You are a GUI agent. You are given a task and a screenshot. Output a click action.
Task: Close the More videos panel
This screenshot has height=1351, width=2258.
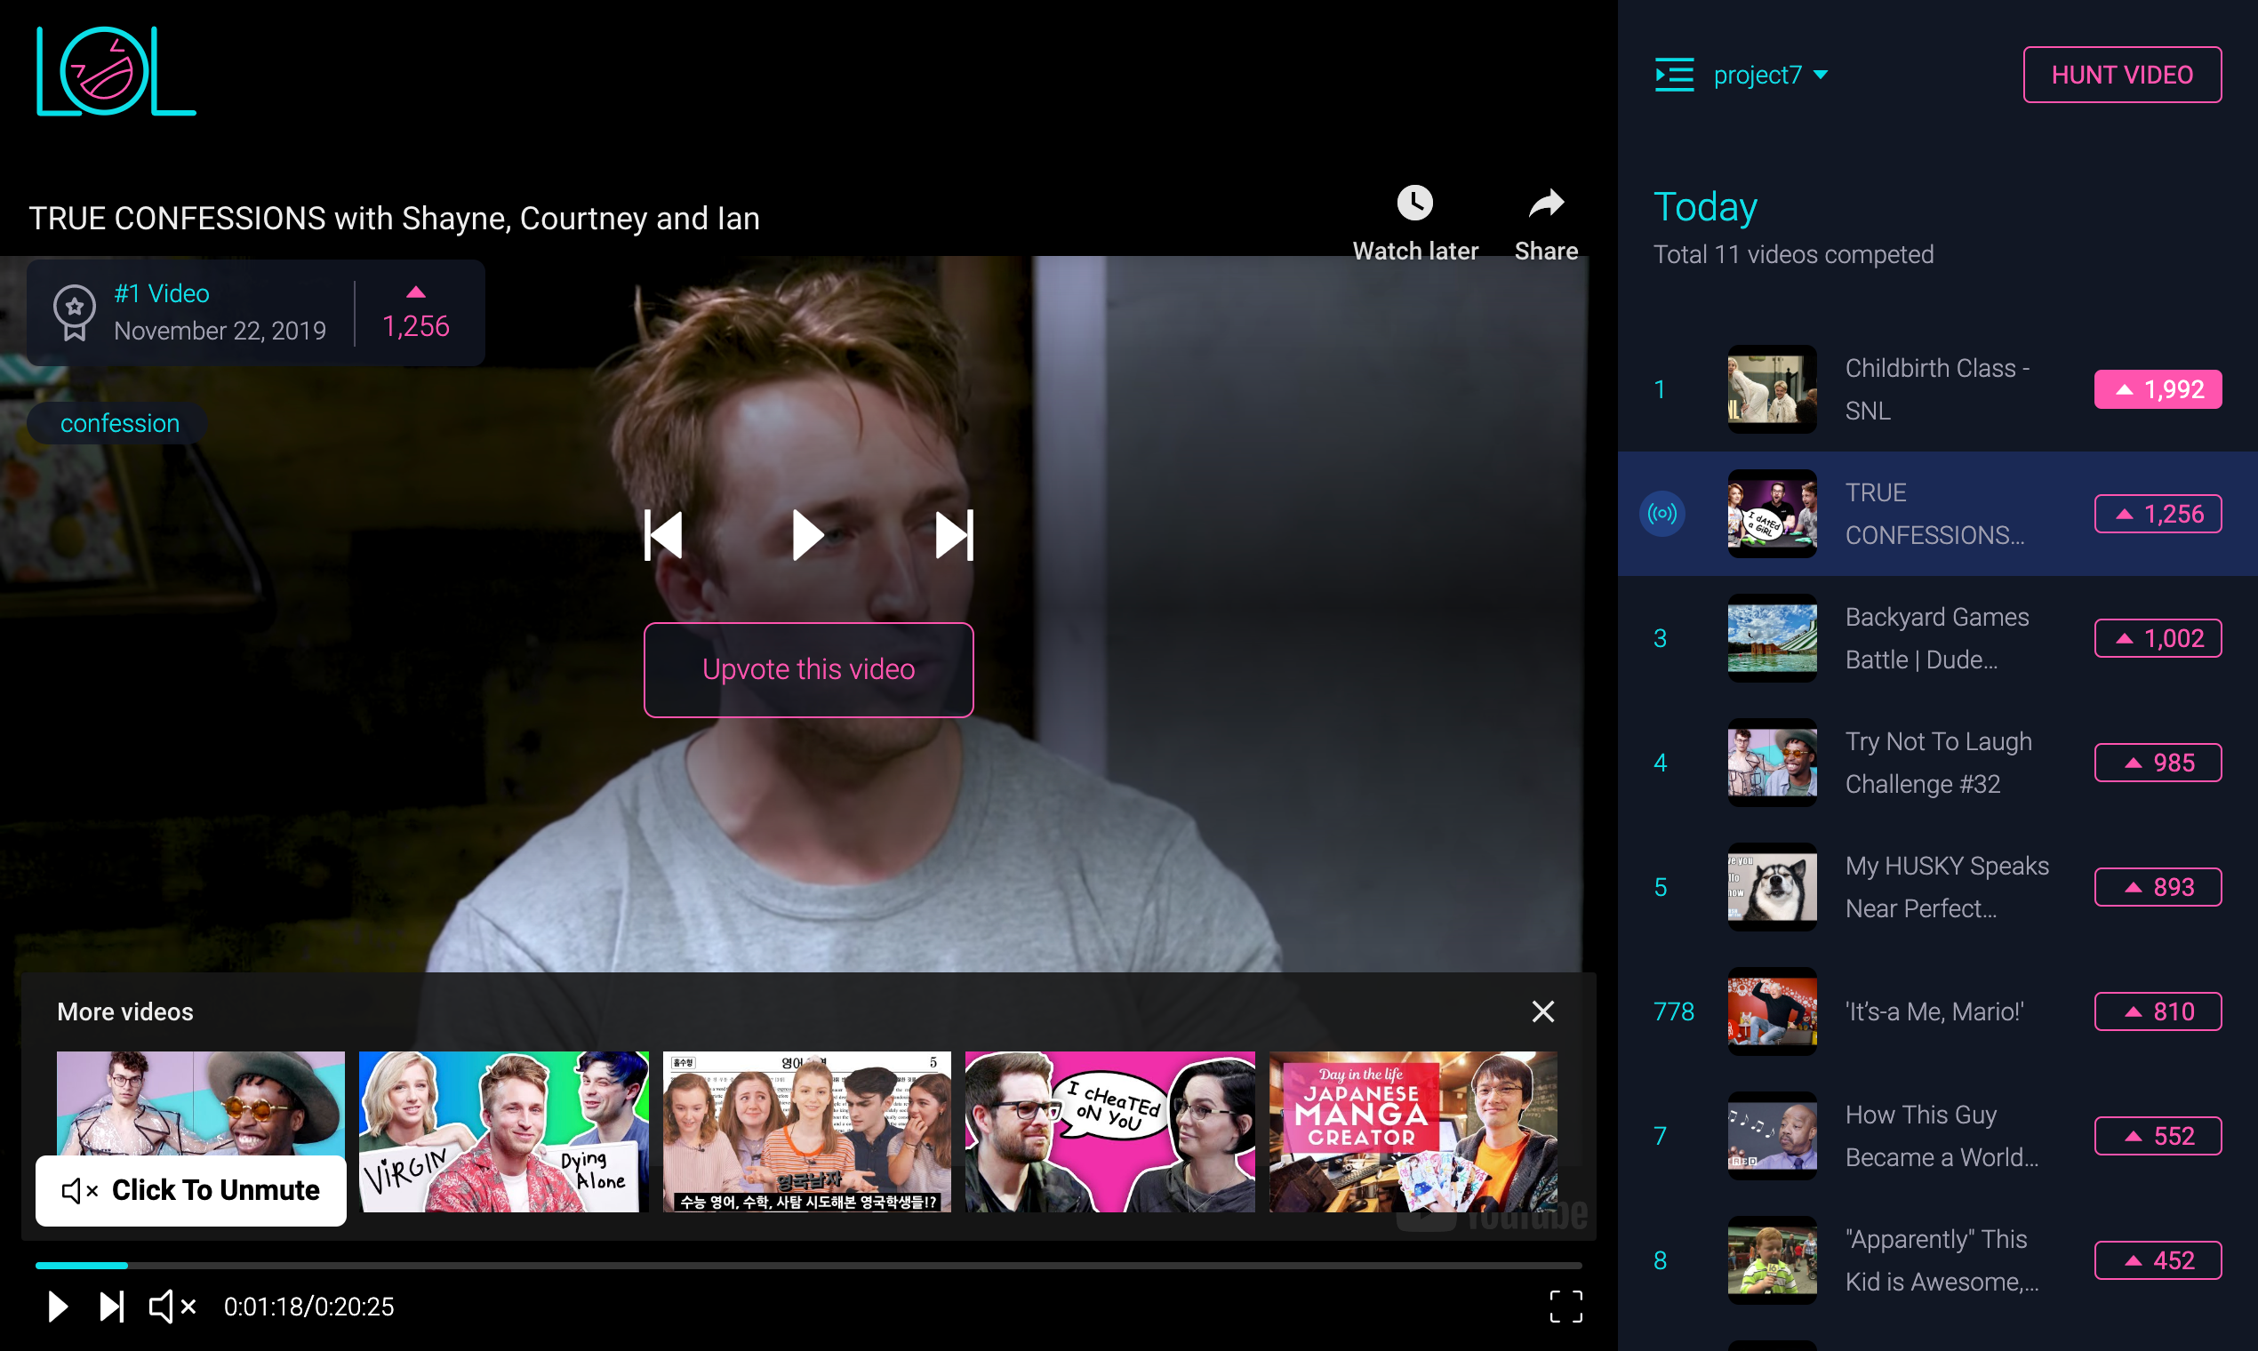tap(1542, 1011)
